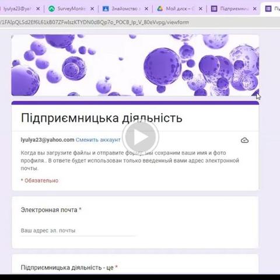Click the SurveyMonkey favicon icon
This screenshot has height=280, width=280.
click(51, 9)
